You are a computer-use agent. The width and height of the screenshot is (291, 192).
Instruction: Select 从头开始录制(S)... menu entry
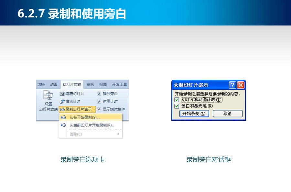(x=91, y=117)
